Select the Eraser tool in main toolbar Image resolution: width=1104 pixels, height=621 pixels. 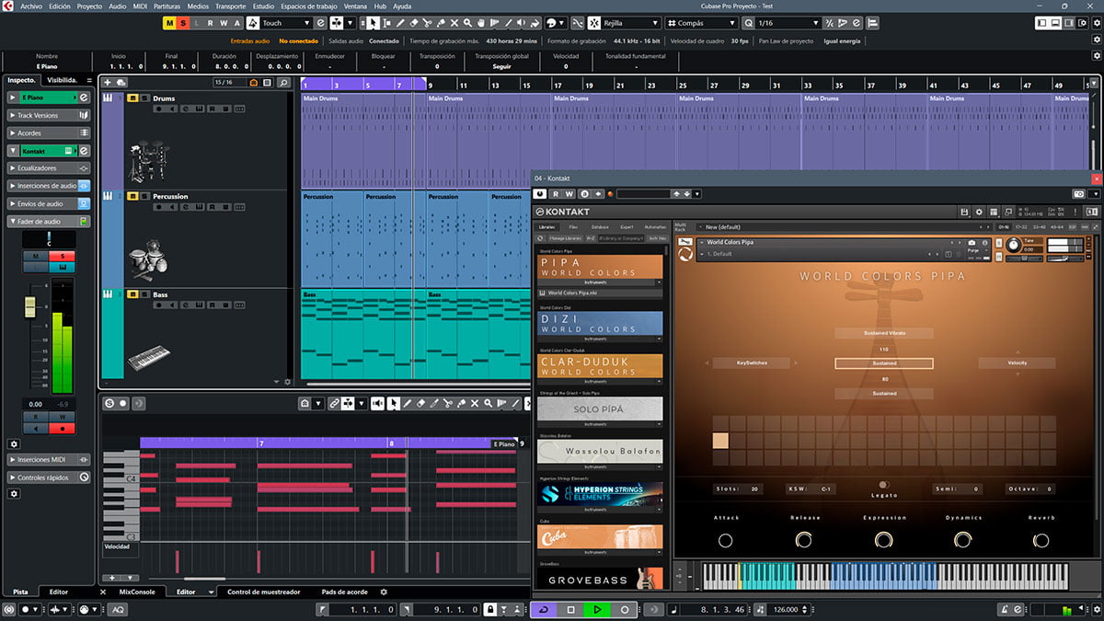(414, 23)
